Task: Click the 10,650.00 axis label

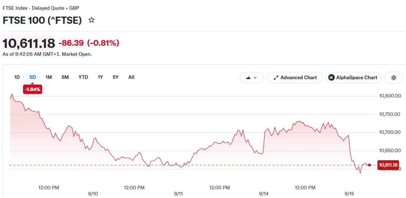Action: click(390, 150)
